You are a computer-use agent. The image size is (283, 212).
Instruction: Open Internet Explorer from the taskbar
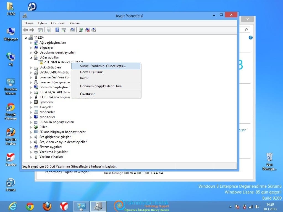pyautogui.click(x=13, y=206)
